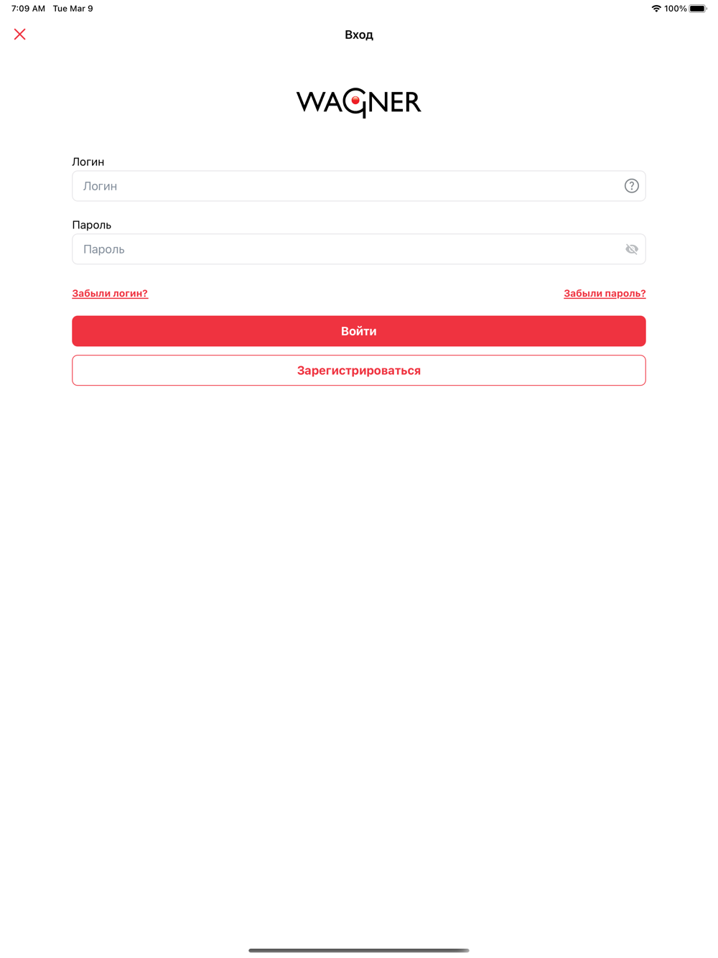
Task: Open the Забыли пароль? link
Action: click(x=605, y=293)
